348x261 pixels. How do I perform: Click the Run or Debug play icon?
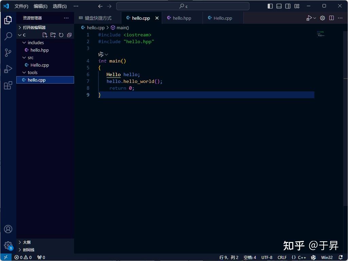pos(309,18)
